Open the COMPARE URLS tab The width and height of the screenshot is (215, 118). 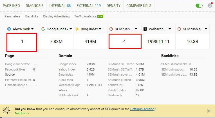[x=139, y=6]
